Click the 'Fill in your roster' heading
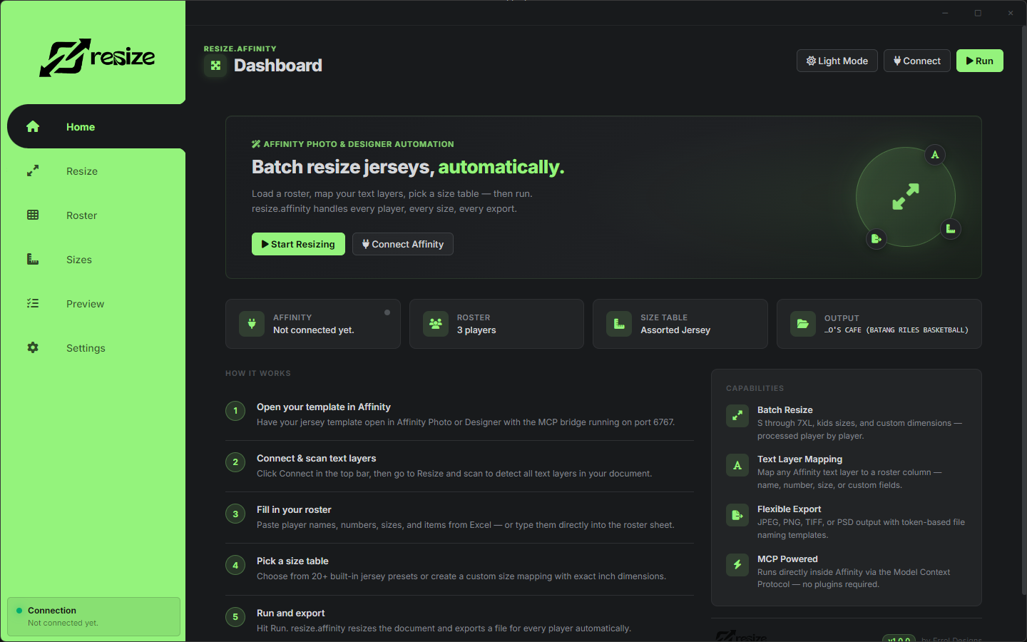 [x=294, y=509]
